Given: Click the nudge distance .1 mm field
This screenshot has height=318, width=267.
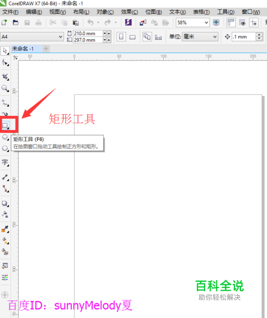Looking at the screenshot, I should [x=244, y=37].
